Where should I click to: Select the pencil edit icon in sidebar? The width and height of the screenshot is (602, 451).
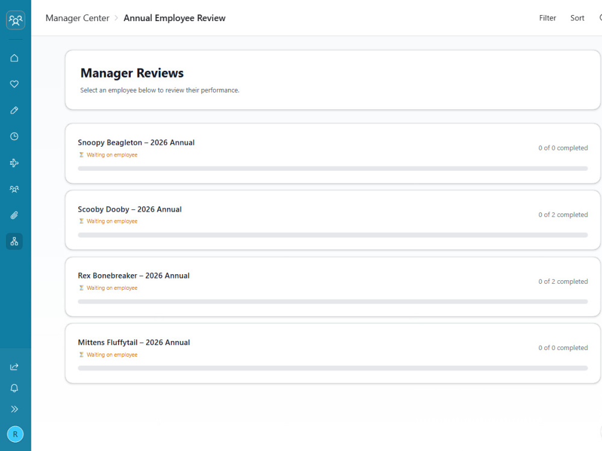14,111
